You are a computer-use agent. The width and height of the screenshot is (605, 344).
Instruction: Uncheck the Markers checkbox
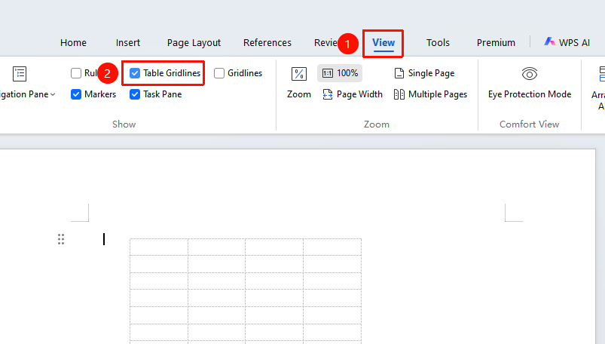click(76, 94)
